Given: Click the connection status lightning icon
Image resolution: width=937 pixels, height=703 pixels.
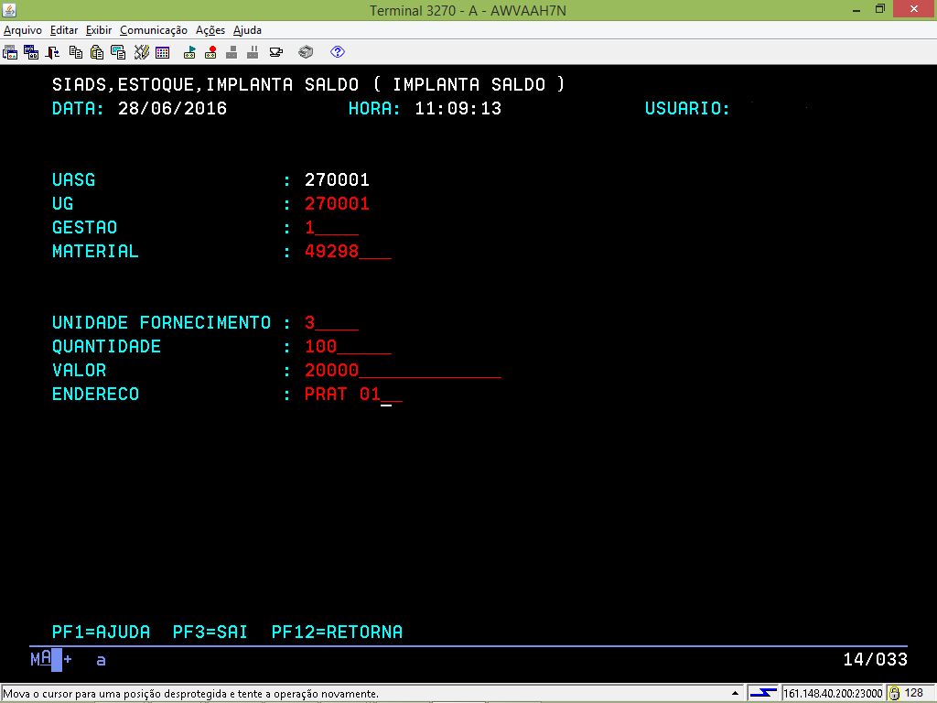Looking at the screenshot, I should [x=763, y=693].
